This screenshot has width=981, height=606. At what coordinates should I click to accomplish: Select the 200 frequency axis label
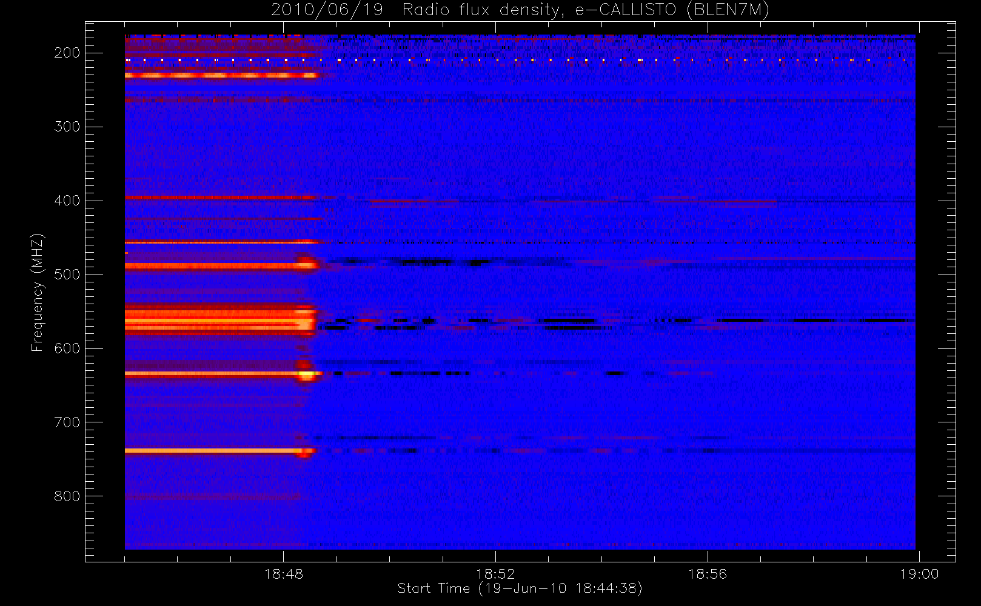pos(67,53)
